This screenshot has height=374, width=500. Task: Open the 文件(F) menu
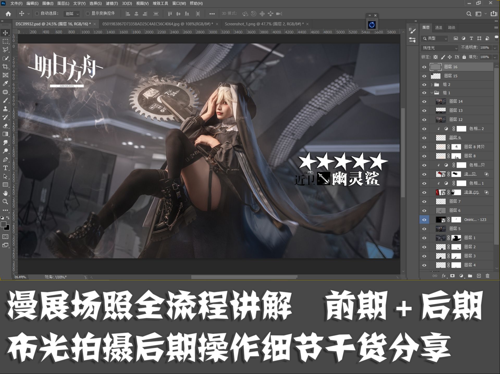pyautogui.click(x=16, y=3)
